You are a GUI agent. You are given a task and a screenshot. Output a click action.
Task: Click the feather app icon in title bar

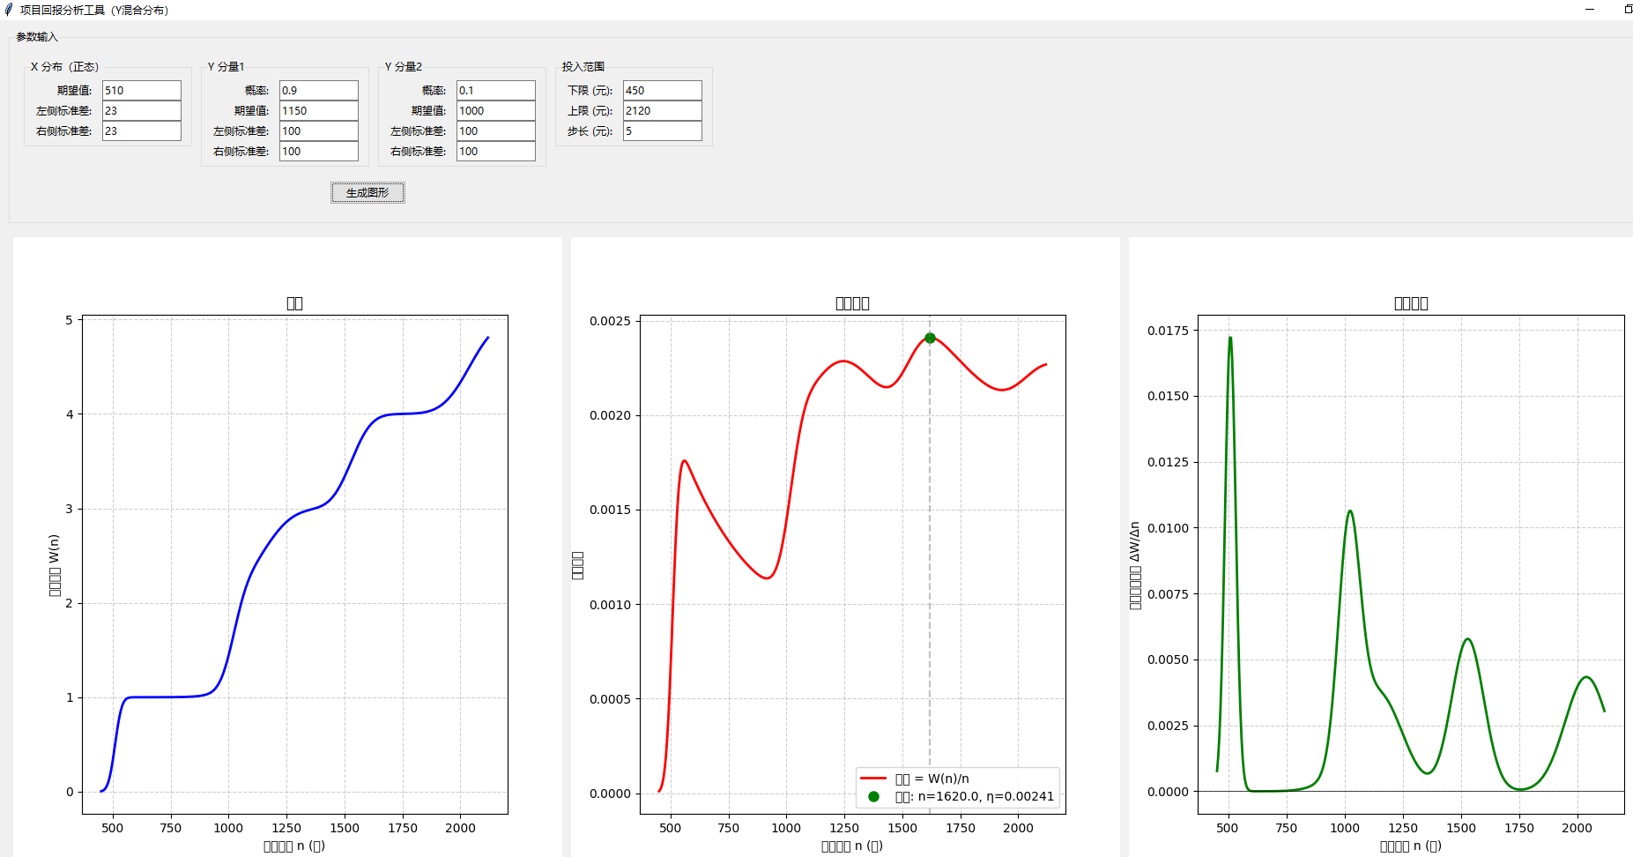pyautogui.click(x=9, y=10)
